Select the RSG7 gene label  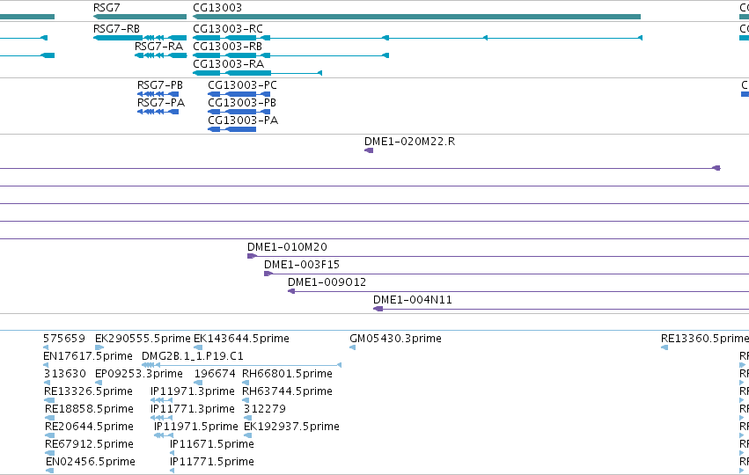coord(106,8)
